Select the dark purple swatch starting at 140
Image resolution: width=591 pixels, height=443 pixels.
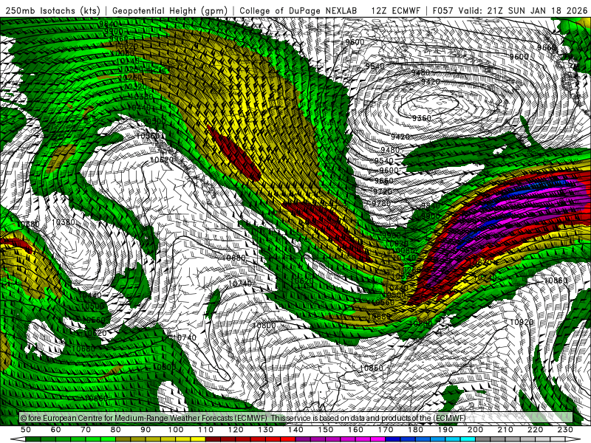pyautogui.click(x=303, y=439)
